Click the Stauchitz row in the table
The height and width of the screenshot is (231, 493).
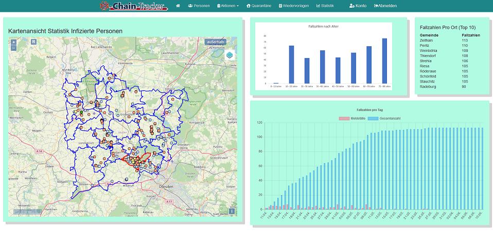click(450, 82)
